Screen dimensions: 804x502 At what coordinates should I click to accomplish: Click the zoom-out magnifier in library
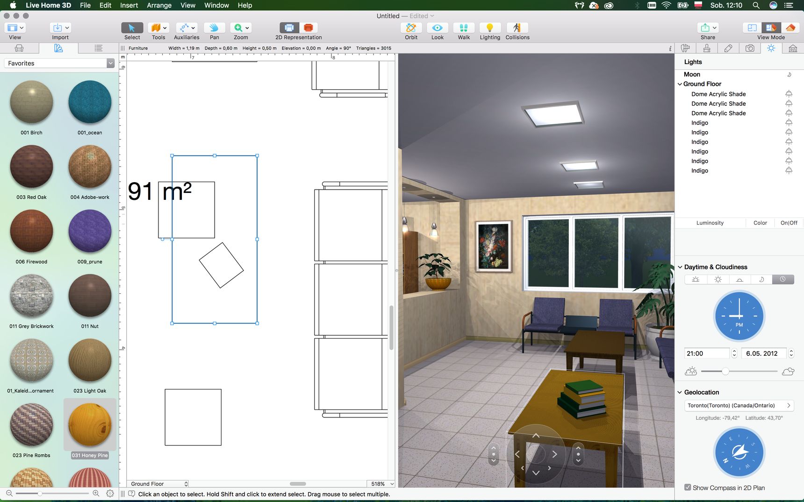pos(9,493)
